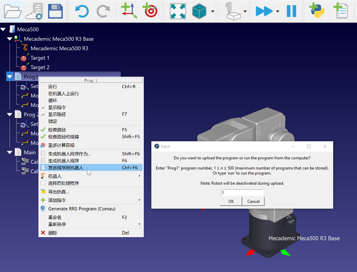Click the Pause simulation icon
The image size is (357, 272).
291,11
